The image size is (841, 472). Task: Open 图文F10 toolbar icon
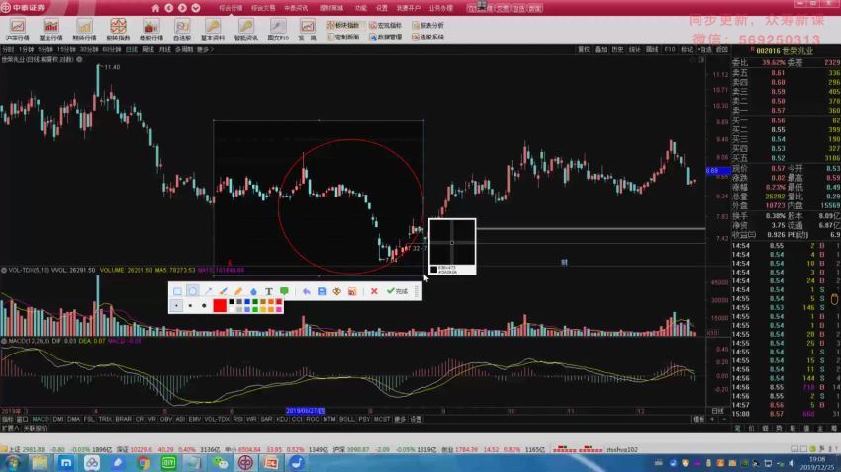click(278, 30)
